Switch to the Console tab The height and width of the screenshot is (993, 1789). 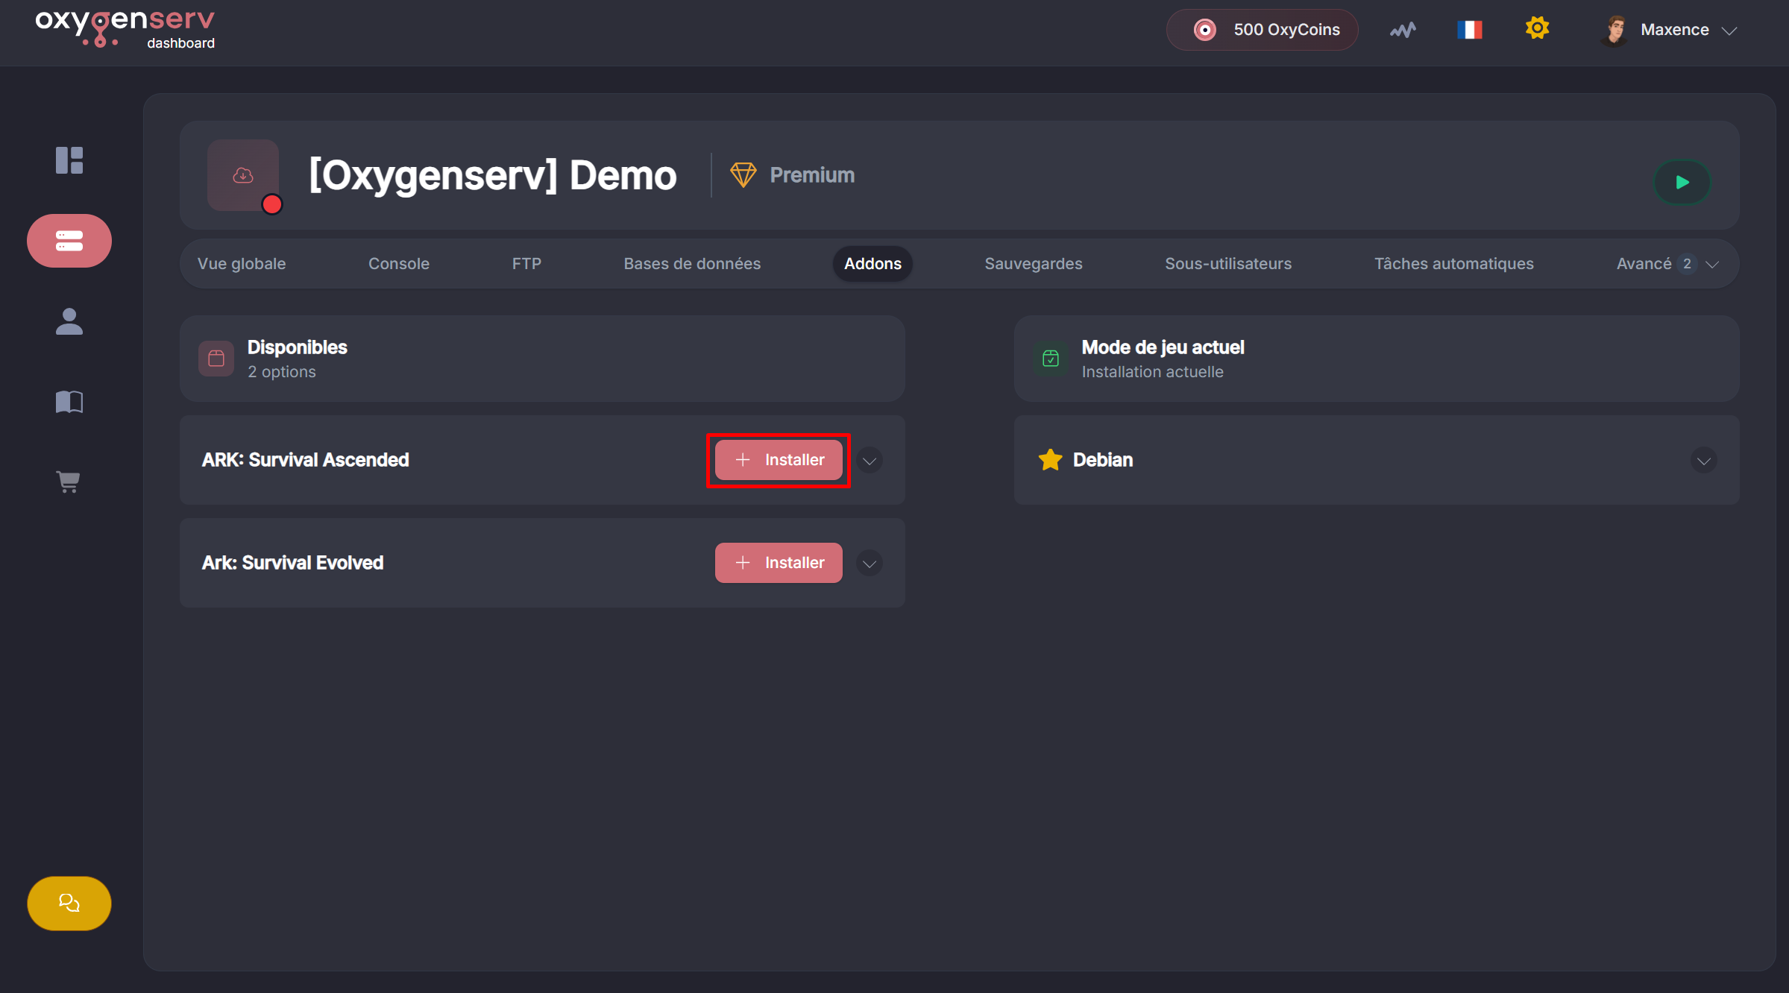pos(398,264)
